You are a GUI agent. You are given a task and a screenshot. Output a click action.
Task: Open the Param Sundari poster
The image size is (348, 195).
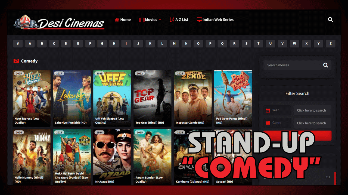click(152, 157)
